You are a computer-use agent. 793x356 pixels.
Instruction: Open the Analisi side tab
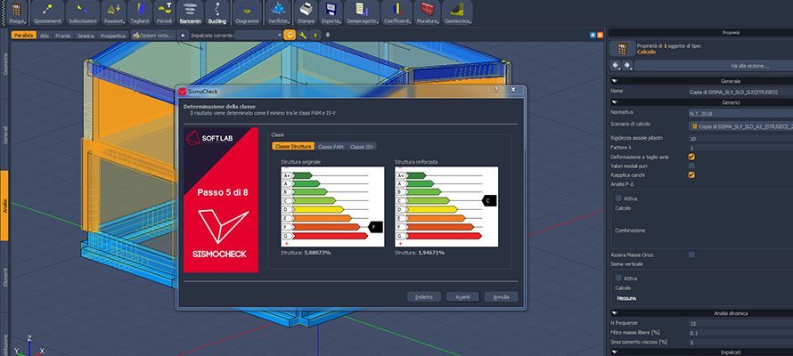pyautogui.click(x=4, y=206)
